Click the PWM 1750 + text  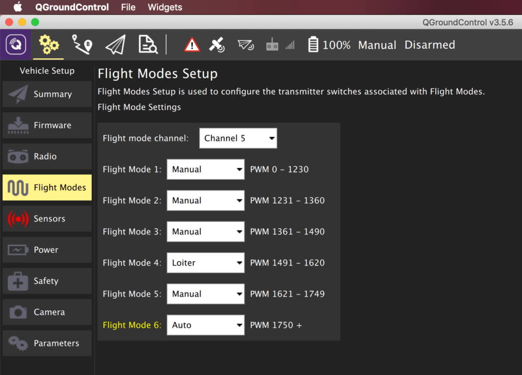pyautogui.click(x=276, y=325)
